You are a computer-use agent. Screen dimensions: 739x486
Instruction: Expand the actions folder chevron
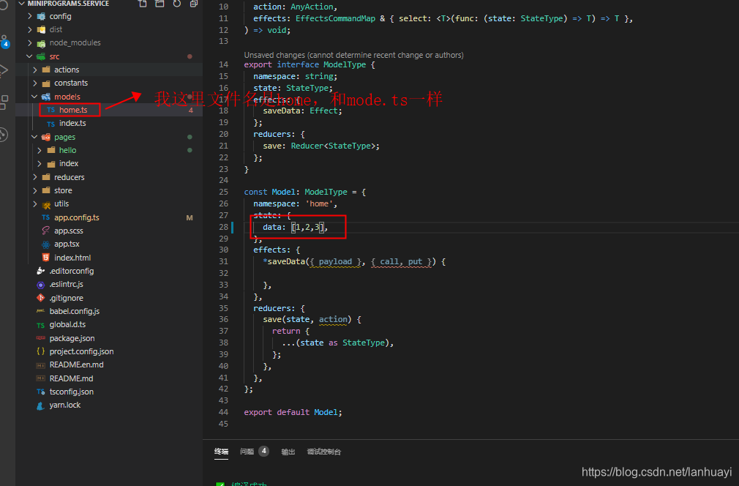click(x=35, y=70)
